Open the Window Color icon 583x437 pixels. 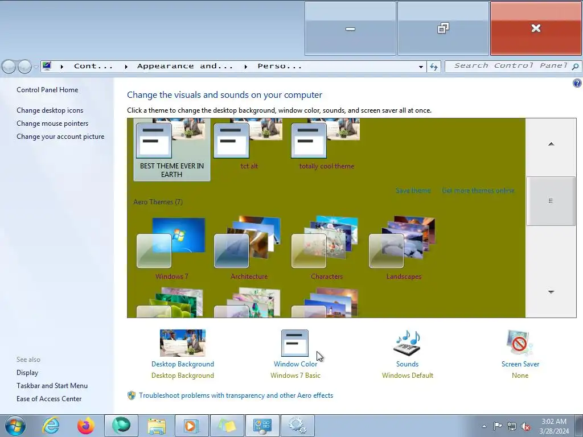(295, 343)
